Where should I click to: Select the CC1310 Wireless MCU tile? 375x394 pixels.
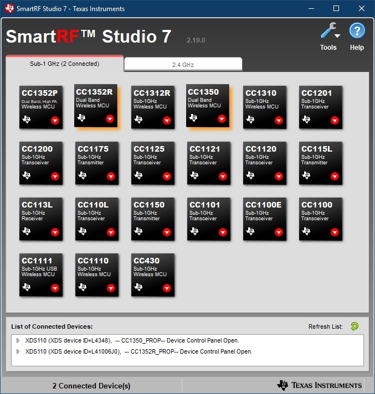point(265,107)
